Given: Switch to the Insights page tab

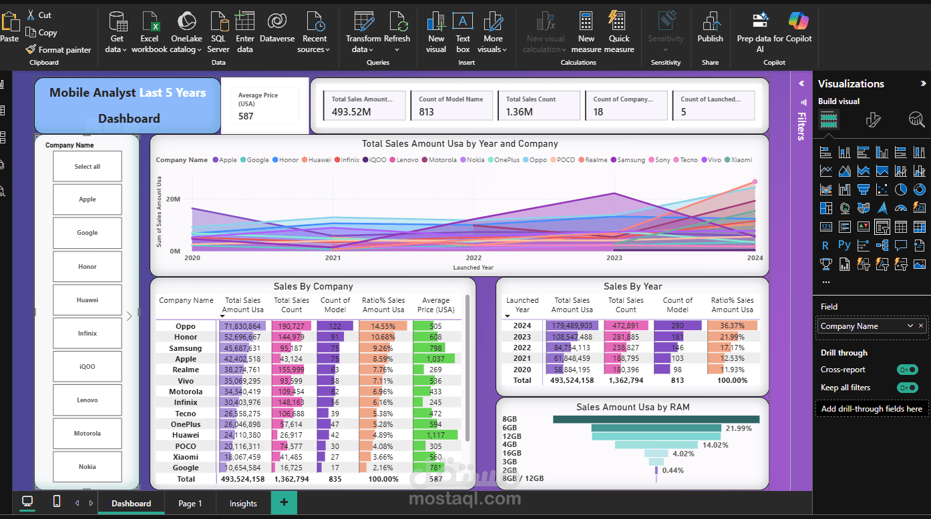Looking at the screenshot, I should point(242,503).
